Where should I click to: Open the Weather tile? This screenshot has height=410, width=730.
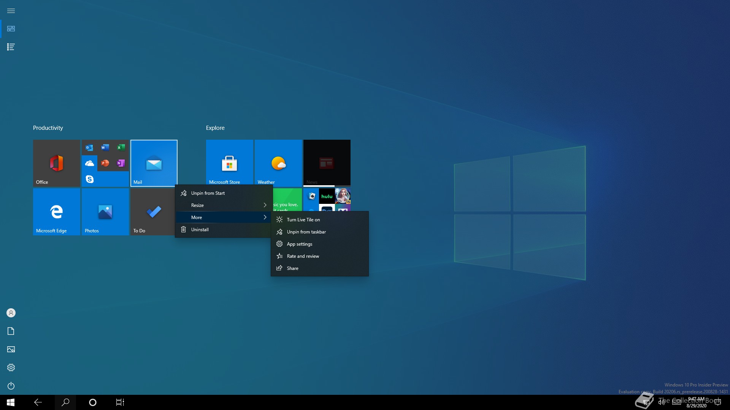pyautogui.click(x=278, y=162)
